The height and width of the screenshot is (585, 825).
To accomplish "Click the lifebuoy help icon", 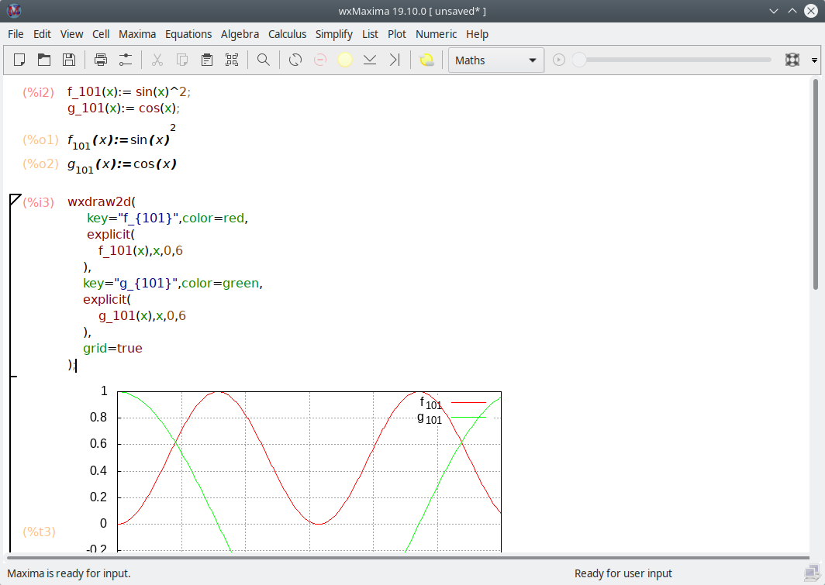I will 792,60.
